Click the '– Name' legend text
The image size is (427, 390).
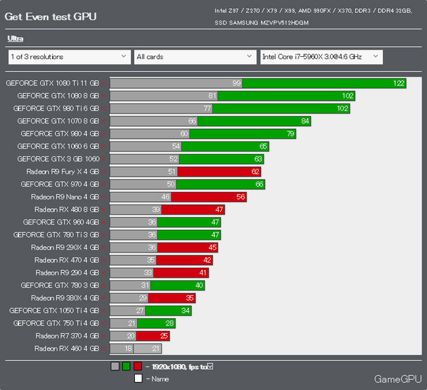point(157,379)
